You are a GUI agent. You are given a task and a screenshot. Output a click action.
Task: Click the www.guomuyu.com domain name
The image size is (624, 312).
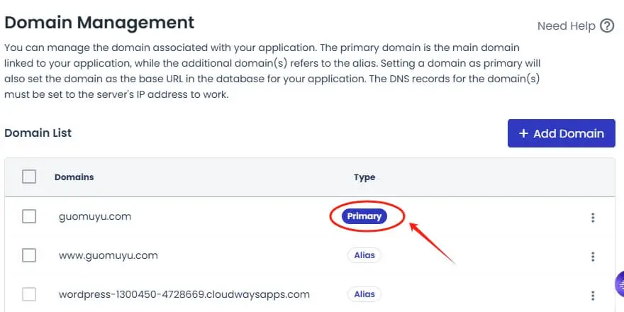point(108,255)
